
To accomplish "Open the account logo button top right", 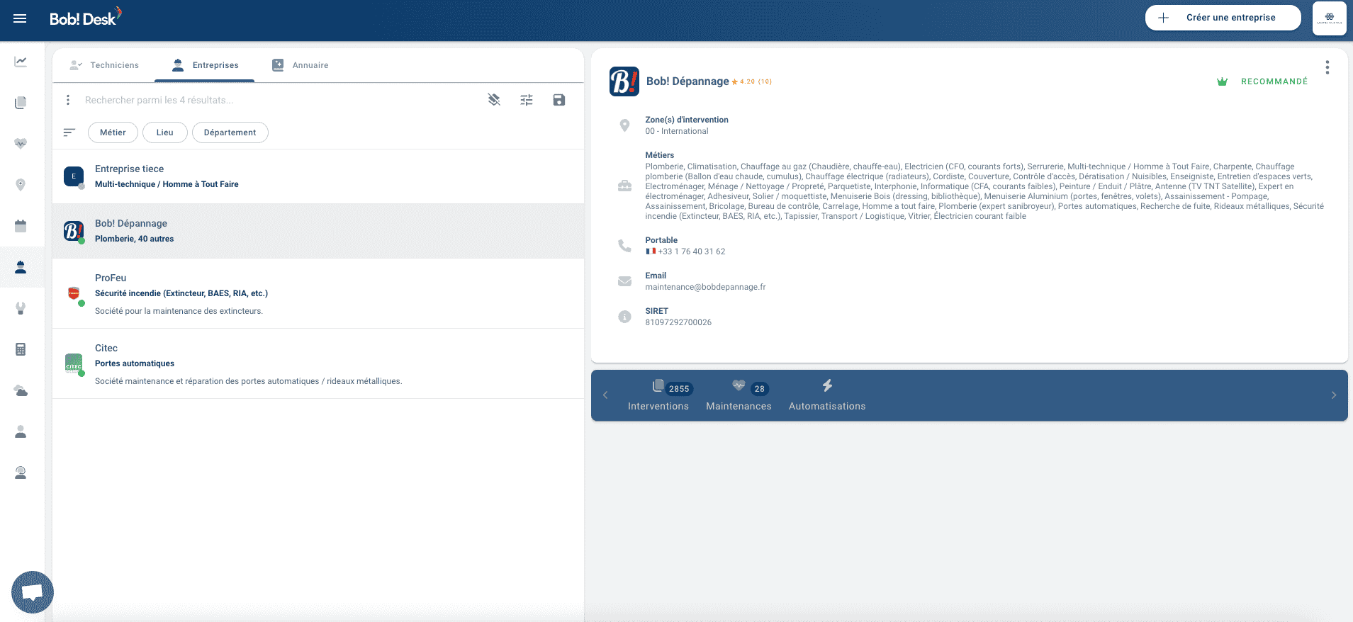I will [1330, 18].
